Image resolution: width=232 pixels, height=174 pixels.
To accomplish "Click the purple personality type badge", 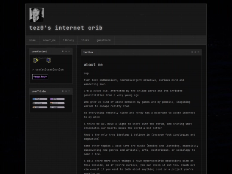I will pyautogui.click(x=57, y=99).
